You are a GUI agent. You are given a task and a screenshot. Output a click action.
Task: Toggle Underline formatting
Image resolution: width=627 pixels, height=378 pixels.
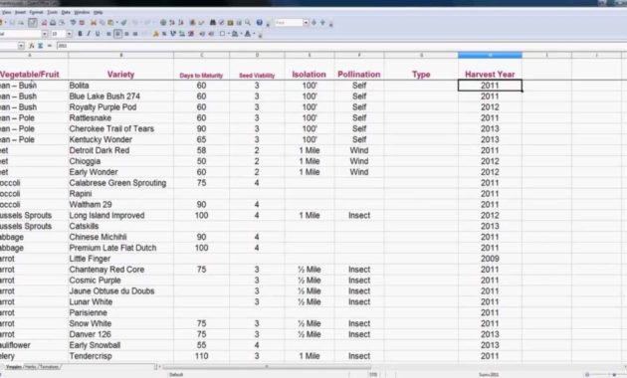point(98,34)
